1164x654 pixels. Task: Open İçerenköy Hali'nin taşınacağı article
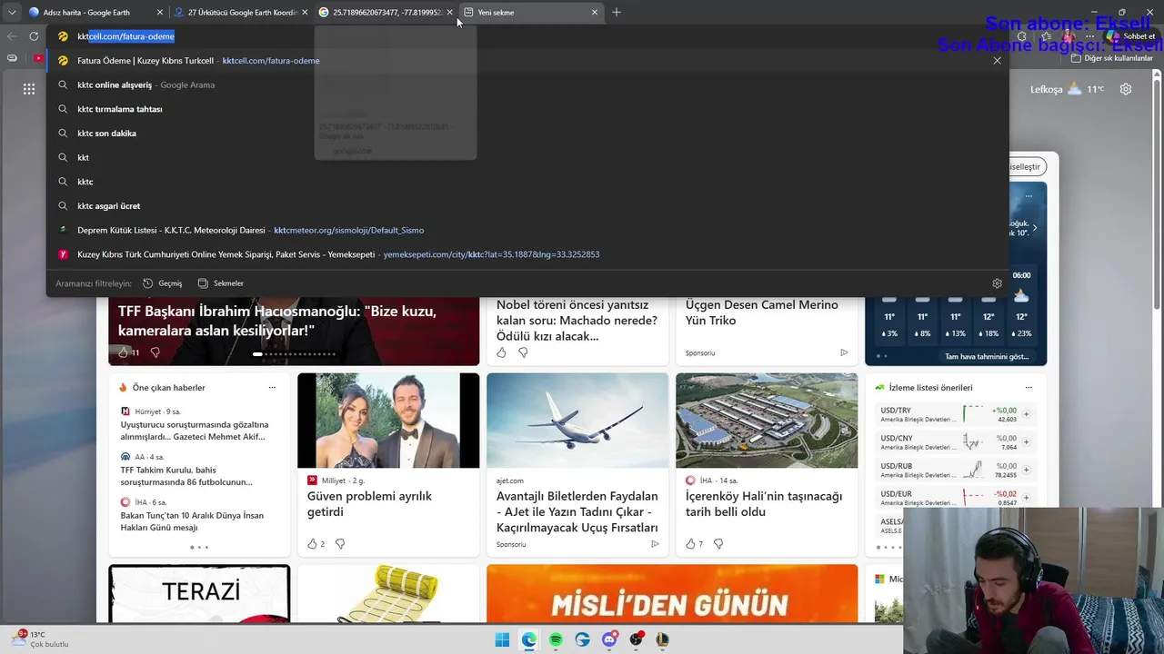[x=764, y=504]
